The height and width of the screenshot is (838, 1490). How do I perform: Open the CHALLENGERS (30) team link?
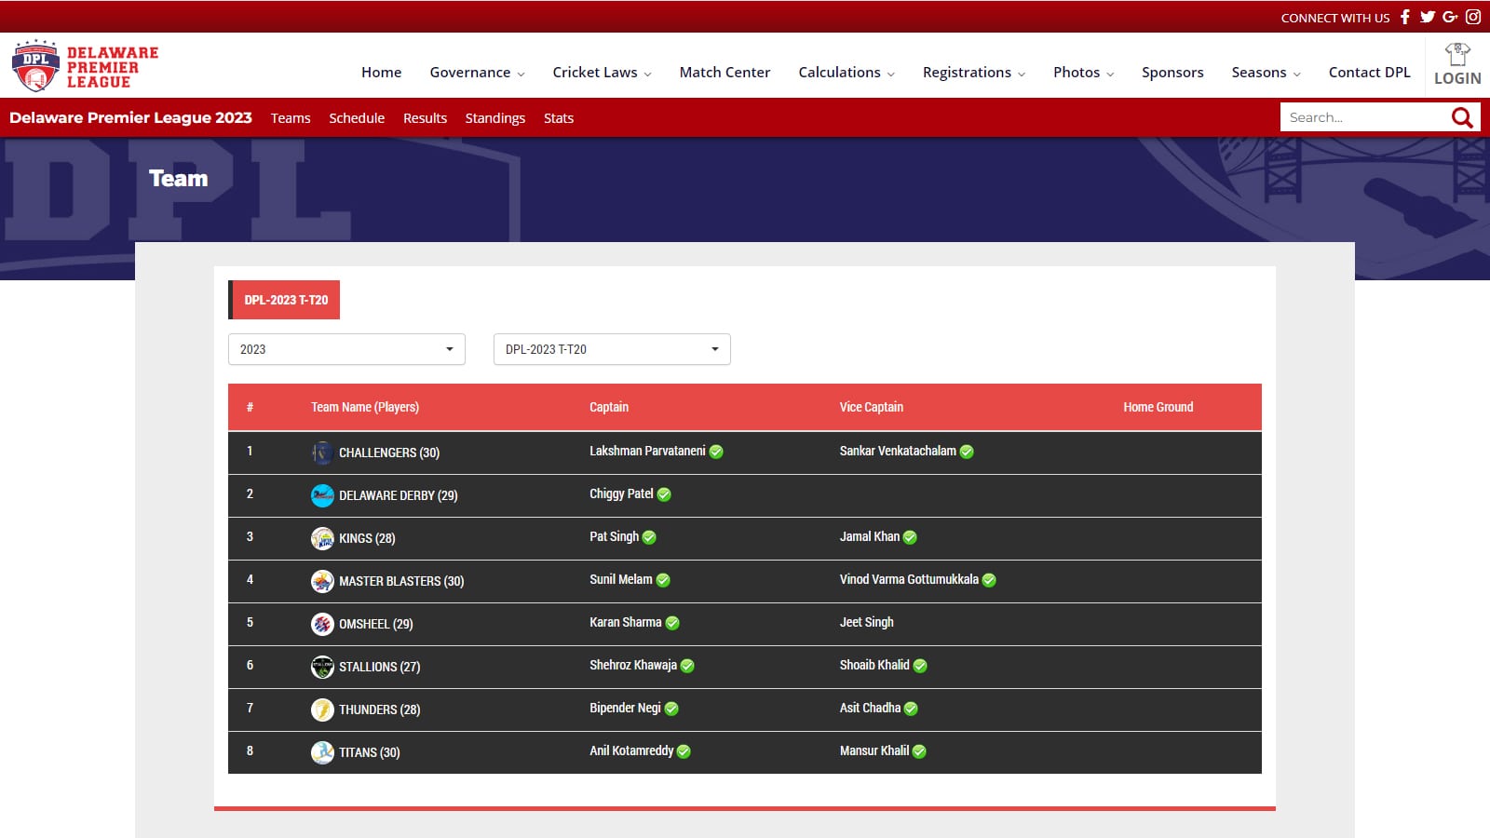click(x=388, y=453)
